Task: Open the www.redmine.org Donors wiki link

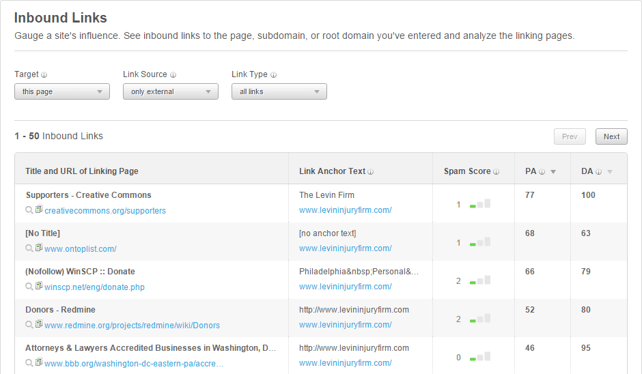Action: [x=132, y=326]
